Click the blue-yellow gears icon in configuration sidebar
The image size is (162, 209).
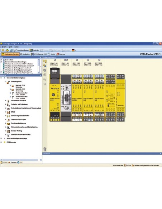[x=45, y=65]
